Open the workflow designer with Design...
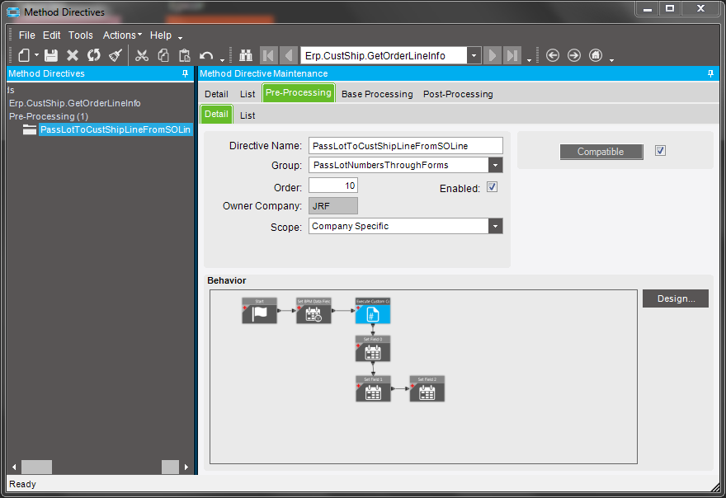The height and width of the screenshot is (498, 726). click(676, 298)
